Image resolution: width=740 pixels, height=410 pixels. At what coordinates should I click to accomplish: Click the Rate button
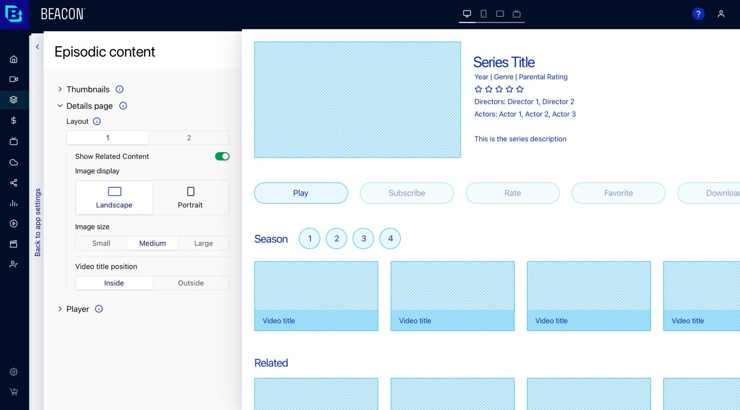513,193
